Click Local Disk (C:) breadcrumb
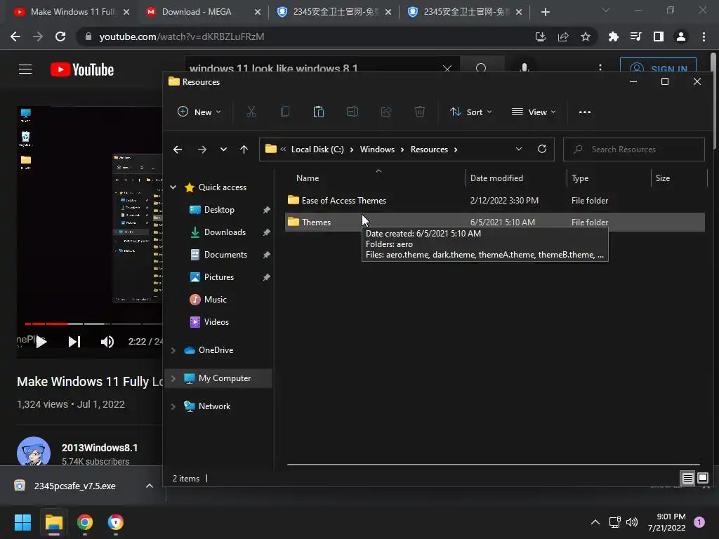 (x=317, y=149)
